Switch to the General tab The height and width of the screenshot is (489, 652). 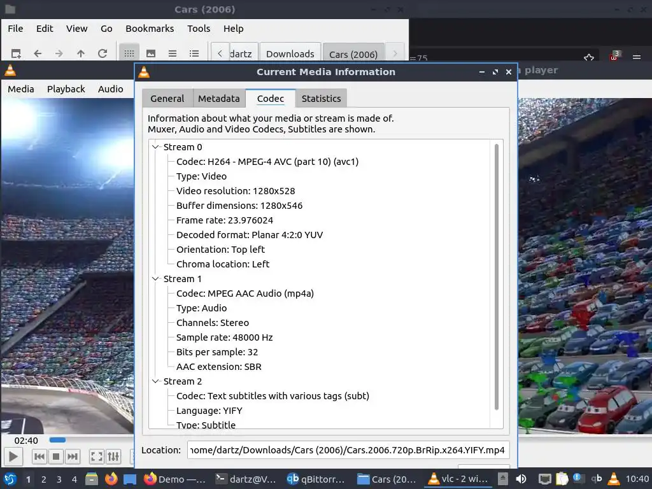[x=167, y=99]
